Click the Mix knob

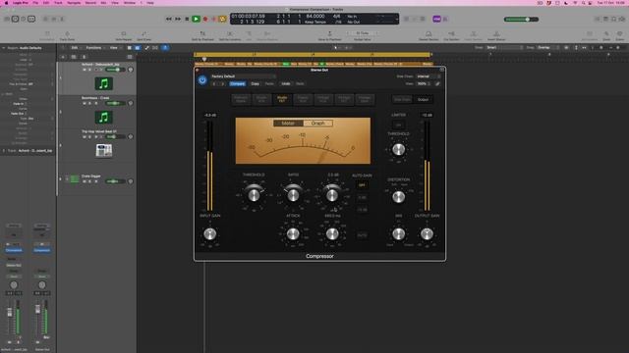tap(398, 234)
